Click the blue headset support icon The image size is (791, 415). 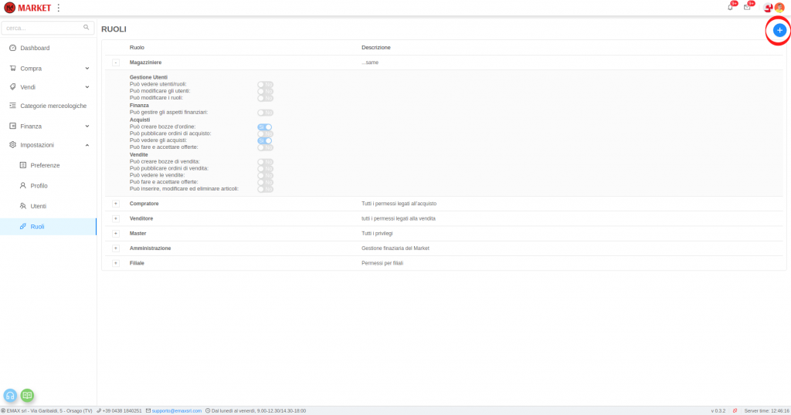coord(11,395)
